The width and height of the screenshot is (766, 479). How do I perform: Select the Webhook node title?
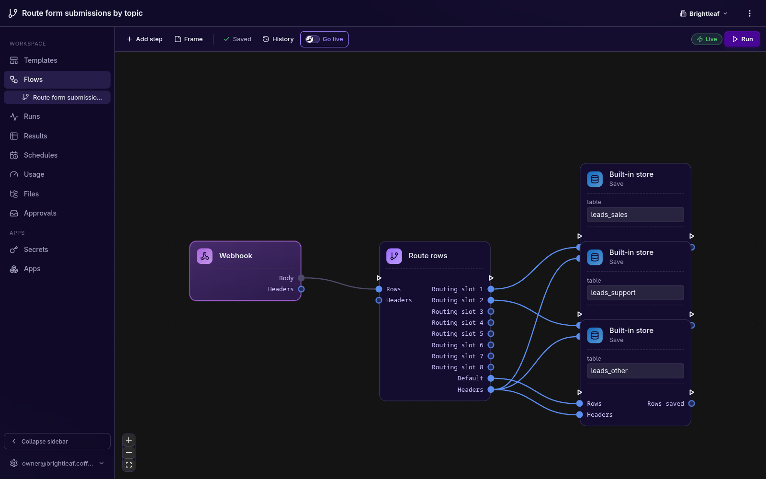(x=236, y=256)
